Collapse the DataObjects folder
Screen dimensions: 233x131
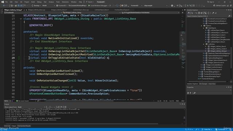tap(204, 28)
